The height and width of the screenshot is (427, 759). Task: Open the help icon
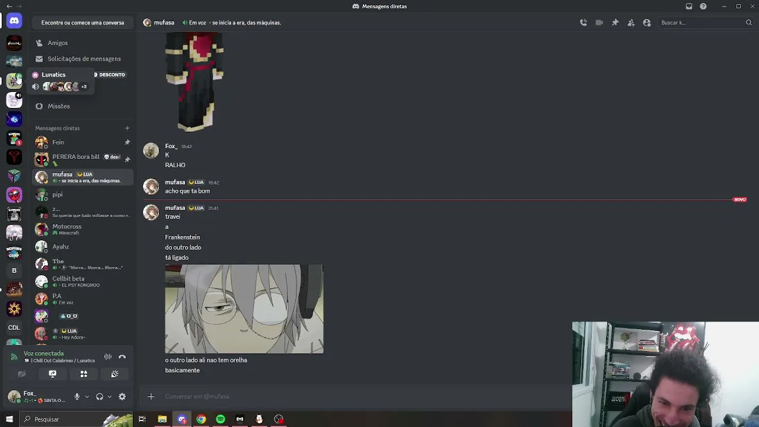(703, 6)
